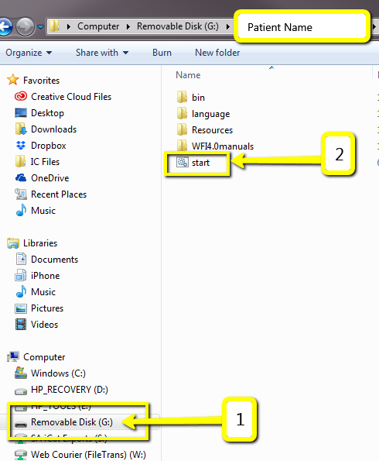
Task: Open the recent pages dropdown arrow
Action: coord(41,27)
